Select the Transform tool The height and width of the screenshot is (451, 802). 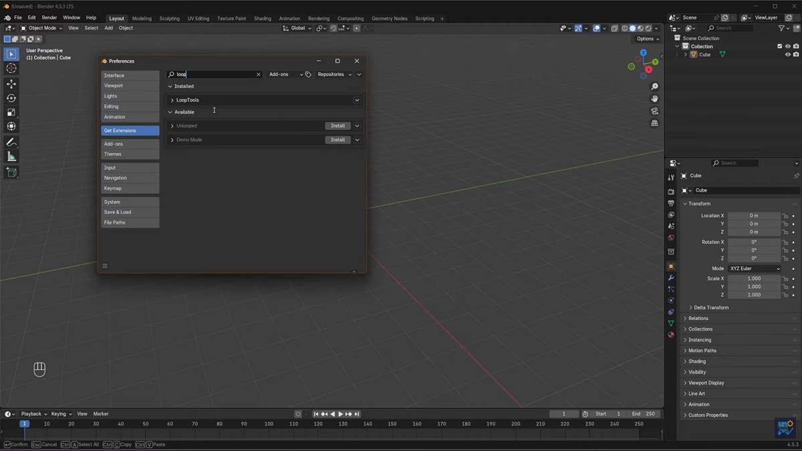(x=11, y=126)
